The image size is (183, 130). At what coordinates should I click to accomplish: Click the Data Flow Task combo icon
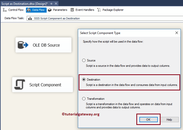click(30, 18)
